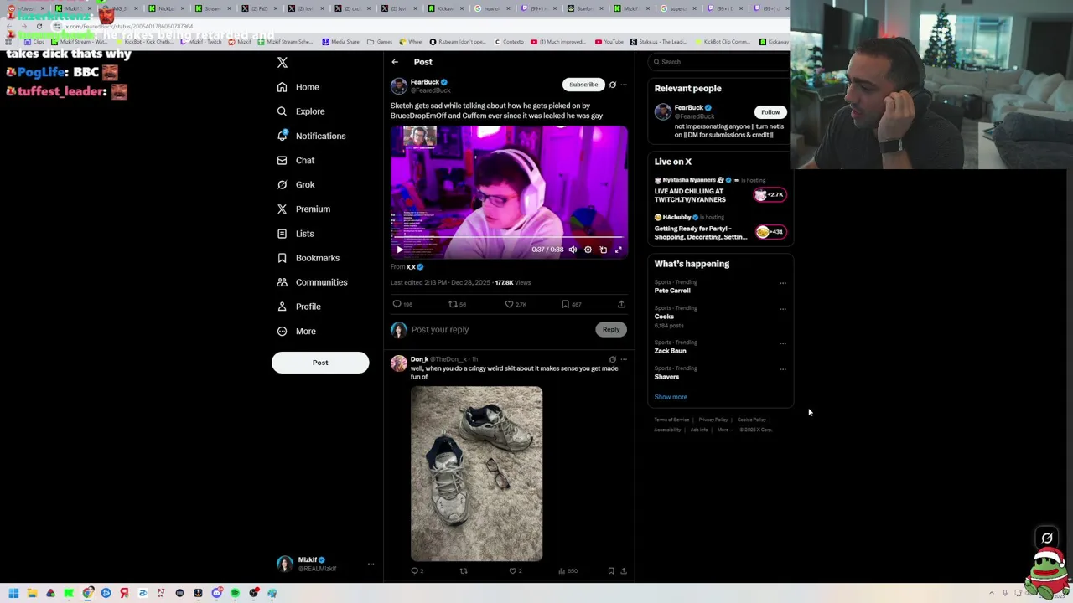This screenshot has width=1073, height=603.
Task: Open Mizkif account switcher dots
Action: coord(371,564)
